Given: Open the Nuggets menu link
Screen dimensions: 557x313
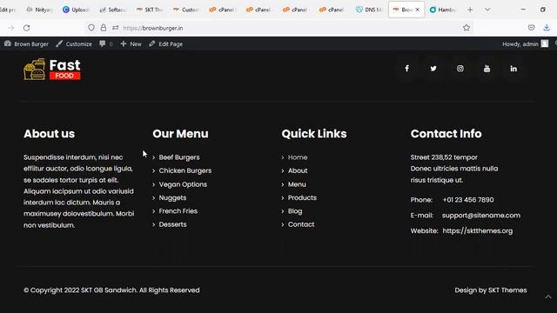Looking at the screenshot, I should 172,197.
